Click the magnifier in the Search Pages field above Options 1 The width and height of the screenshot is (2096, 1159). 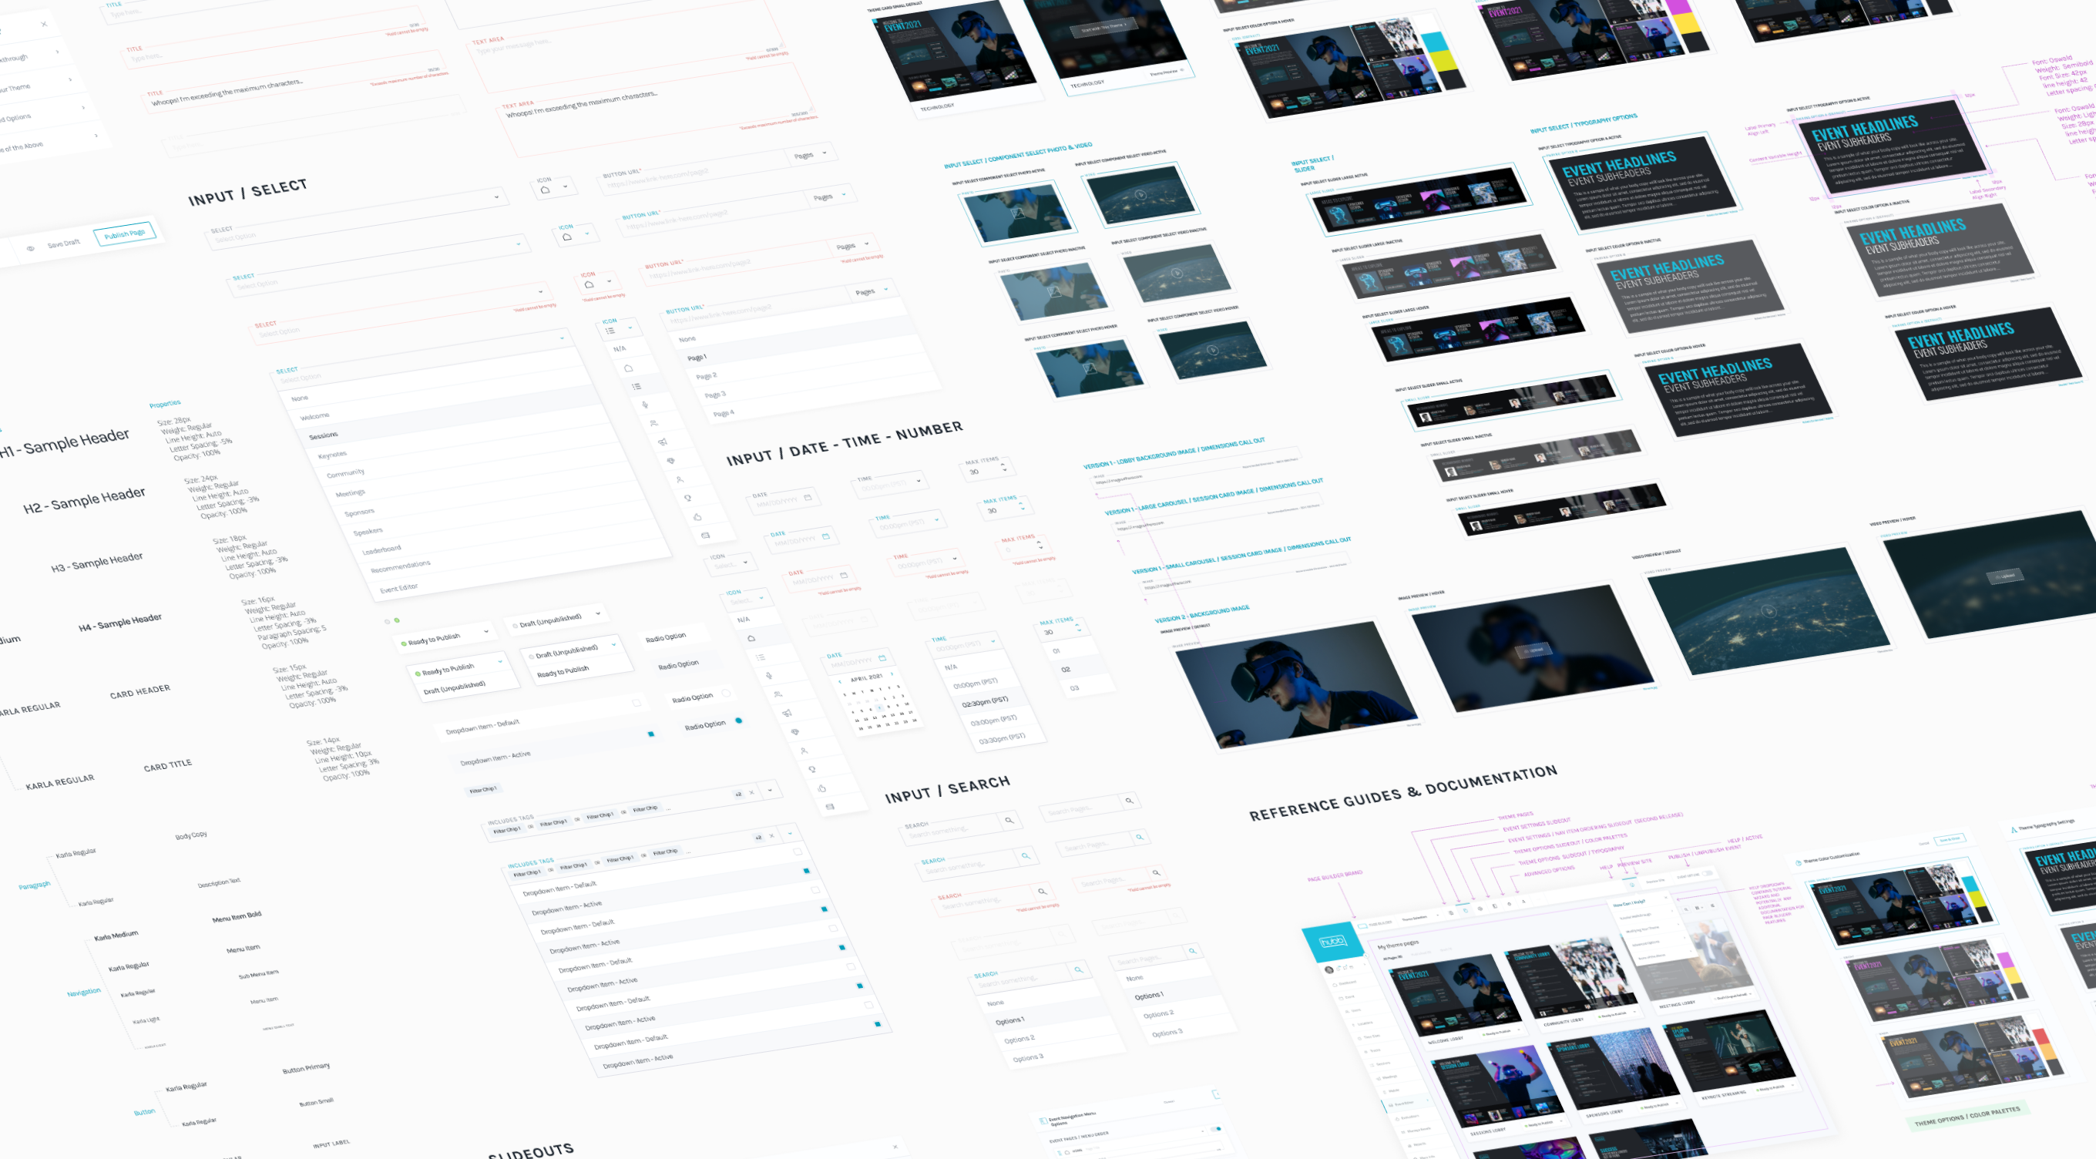click(1192, 951)
